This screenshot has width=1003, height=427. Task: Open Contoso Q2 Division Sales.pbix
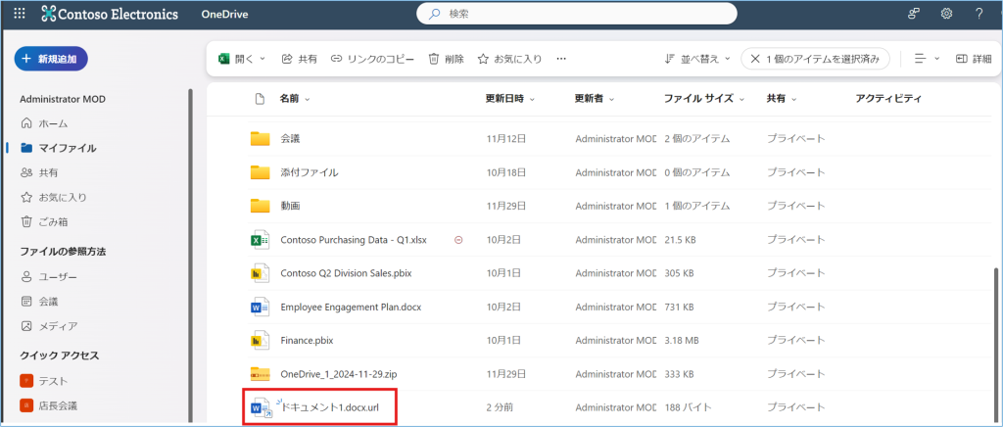(x=346, y=273)
